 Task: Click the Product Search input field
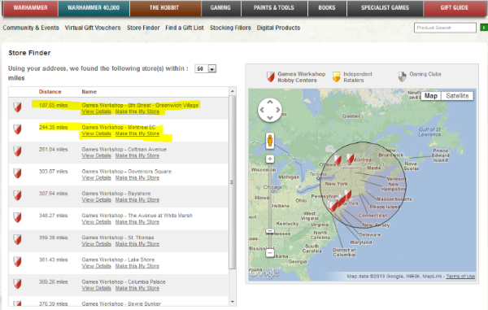pyautogui.click(x=445, y=28)
